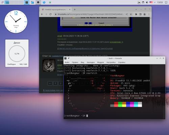Bookmark this page with the star icon
This screenshot has width=169, height=135.
(131, 14)
